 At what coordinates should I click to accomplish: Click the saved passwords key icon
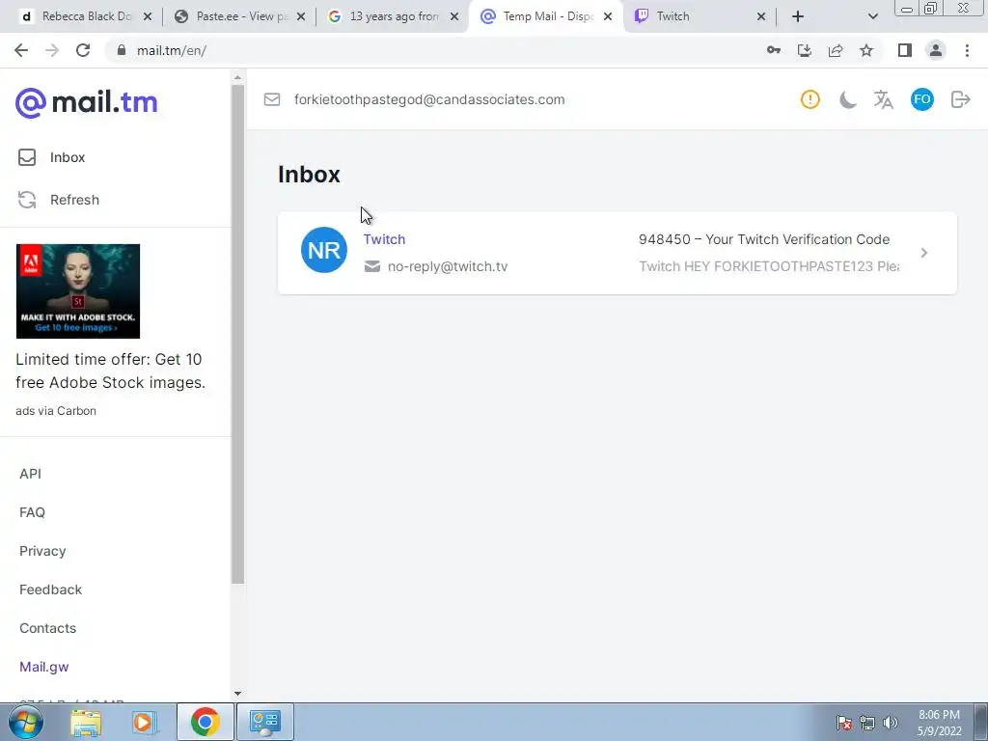click(774, 50)
